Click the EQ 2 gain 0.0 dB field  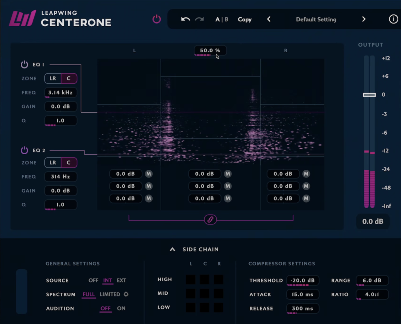pyautogui.click(x=60, y=190)
